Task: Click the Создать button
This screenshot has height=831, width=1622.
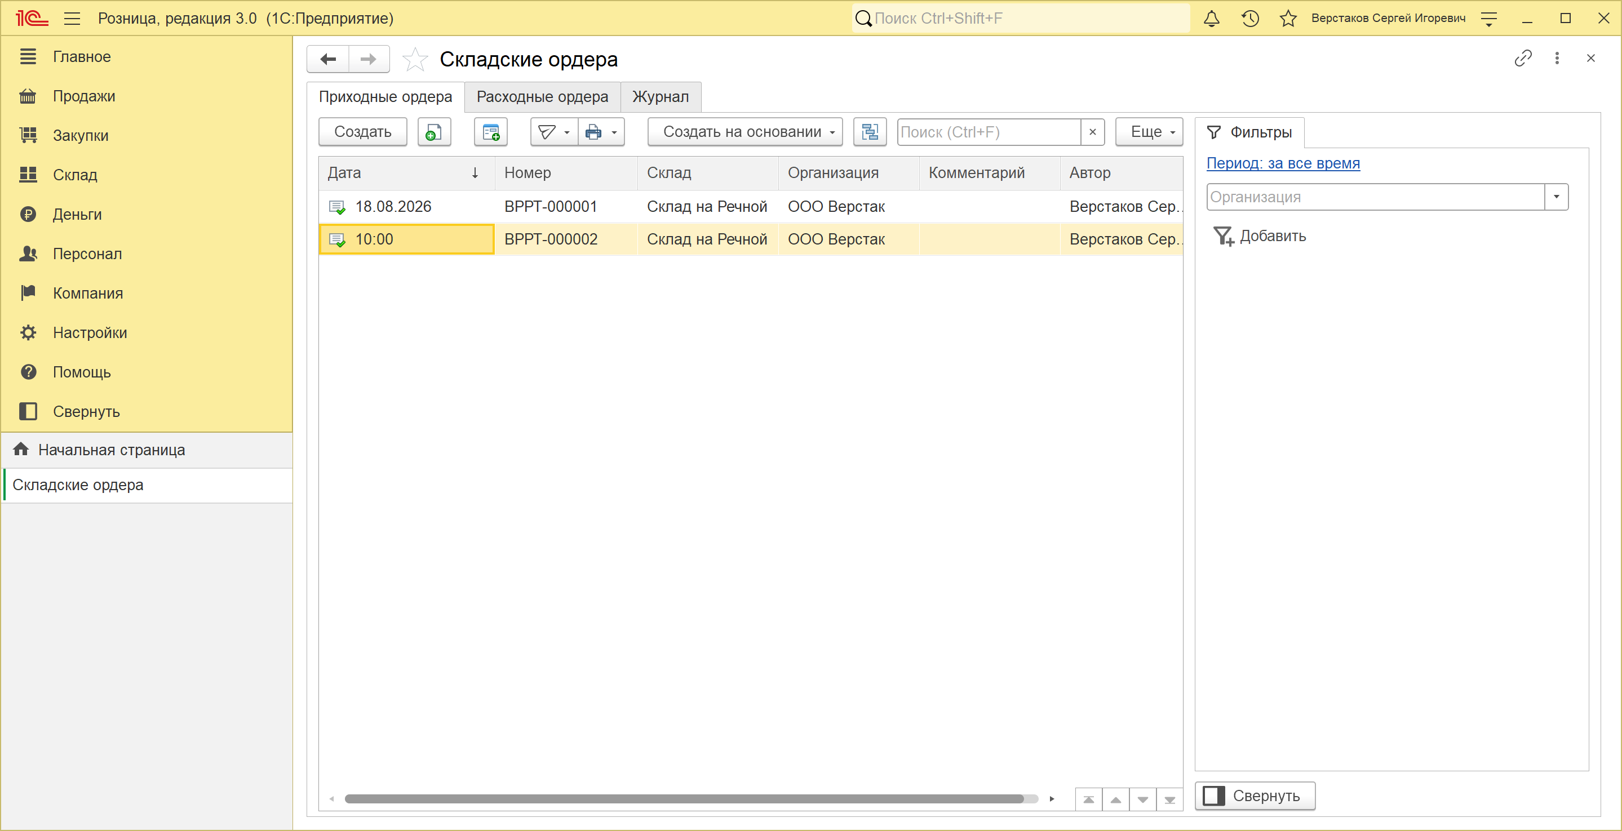Action: [363, 132]
